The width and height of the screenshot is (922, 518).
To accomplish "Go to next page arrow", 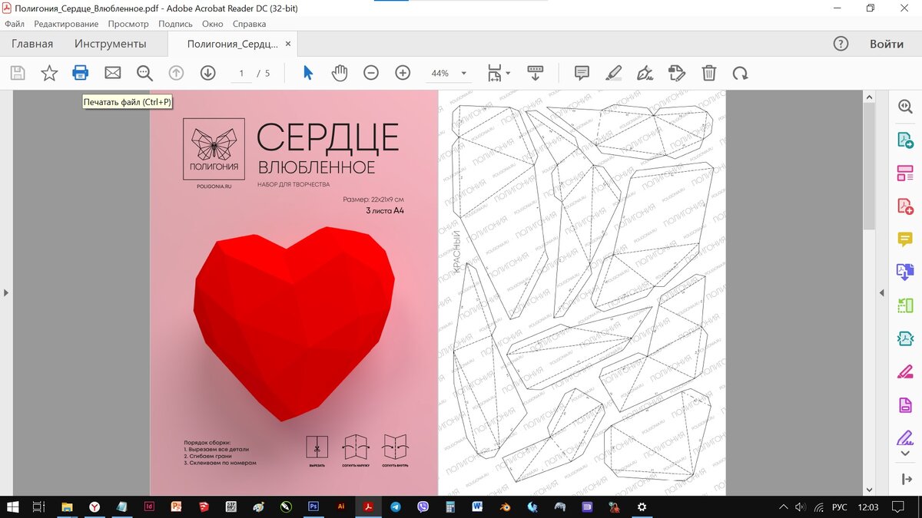I will 207,73.
